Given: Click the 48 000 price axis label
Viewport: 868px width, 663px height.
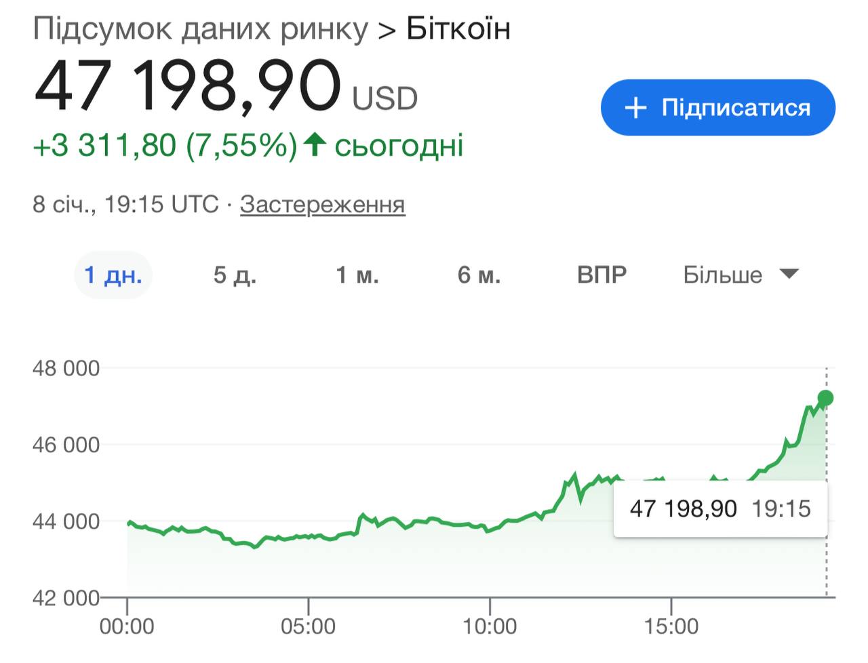Looking at the screenshot, I should 66,368.
